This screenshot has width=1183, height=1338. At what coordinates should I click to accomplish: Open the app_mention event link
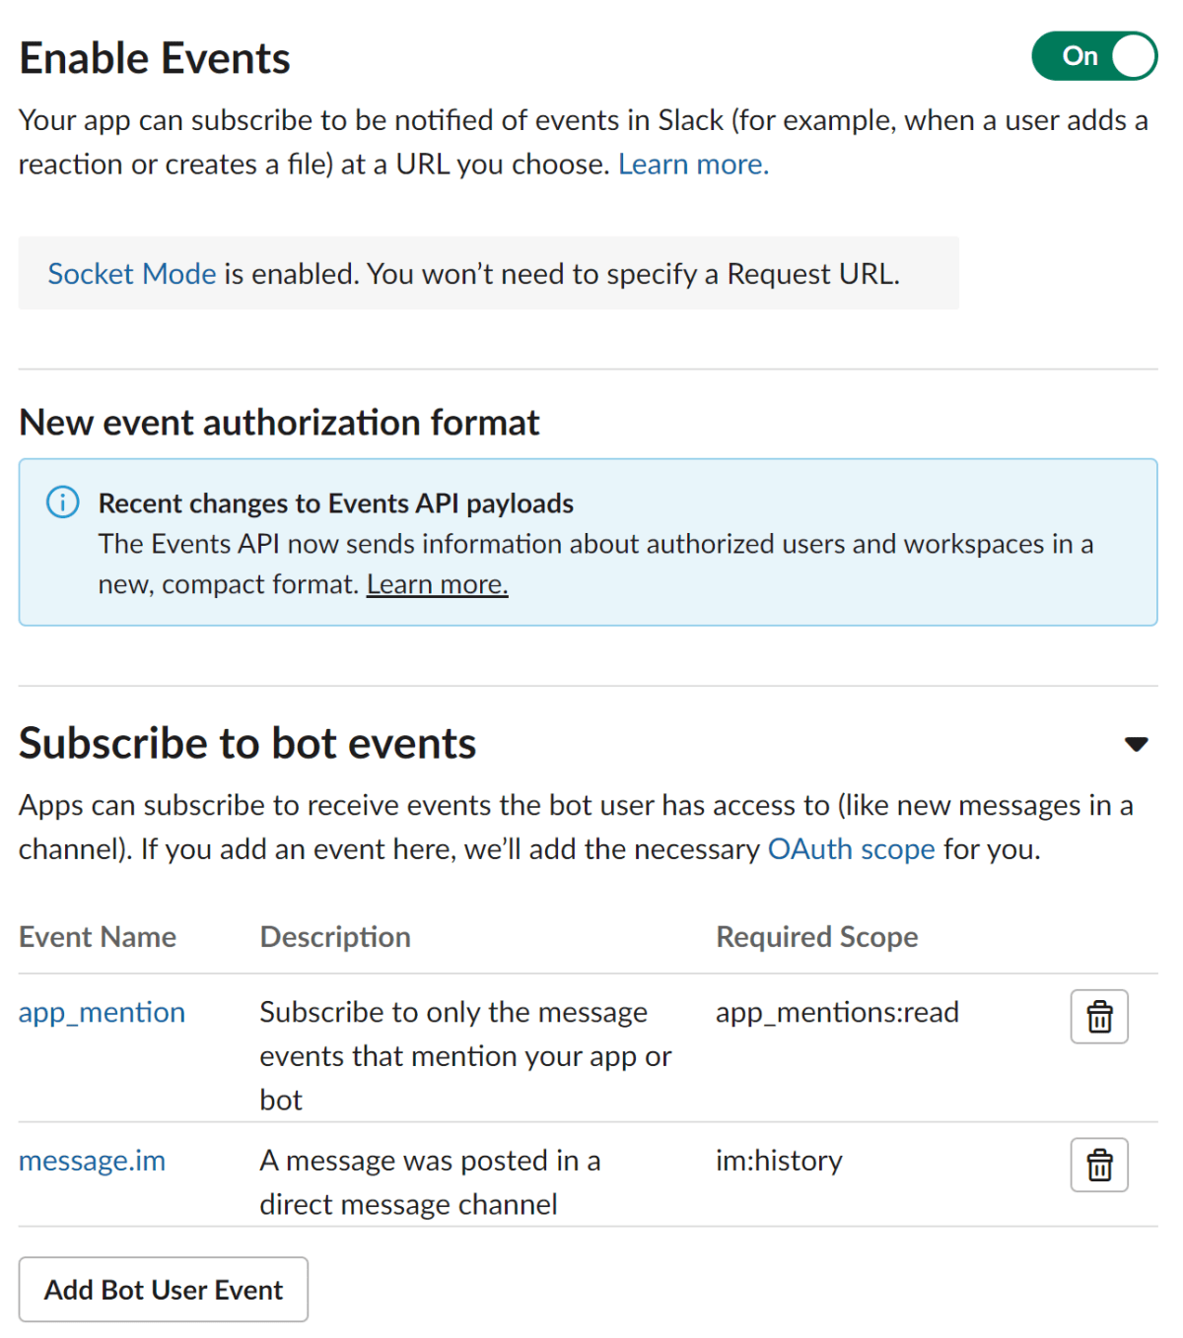coord(102,1012)
